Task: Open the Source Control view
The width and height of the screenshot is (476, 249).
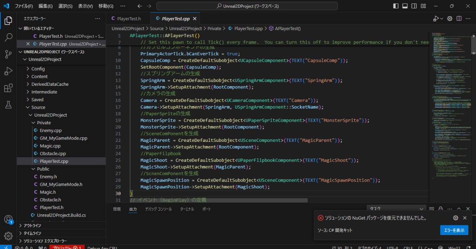Action: click(8, 54)
